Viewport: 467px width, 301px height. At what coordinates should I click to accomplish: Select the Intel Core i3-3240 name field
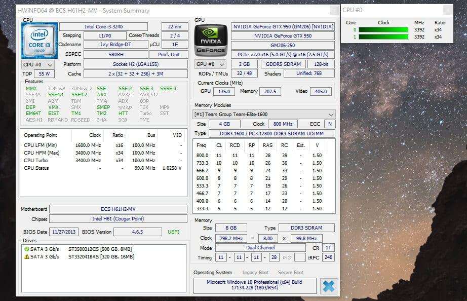click(103, 27)
